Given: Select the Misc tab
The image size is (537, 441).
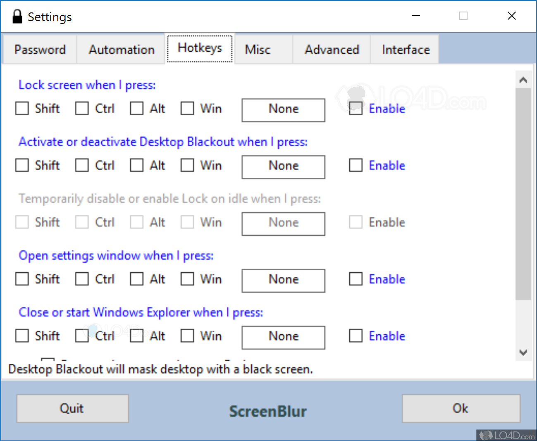Looking at the screenshot, I should pos(257,49).
